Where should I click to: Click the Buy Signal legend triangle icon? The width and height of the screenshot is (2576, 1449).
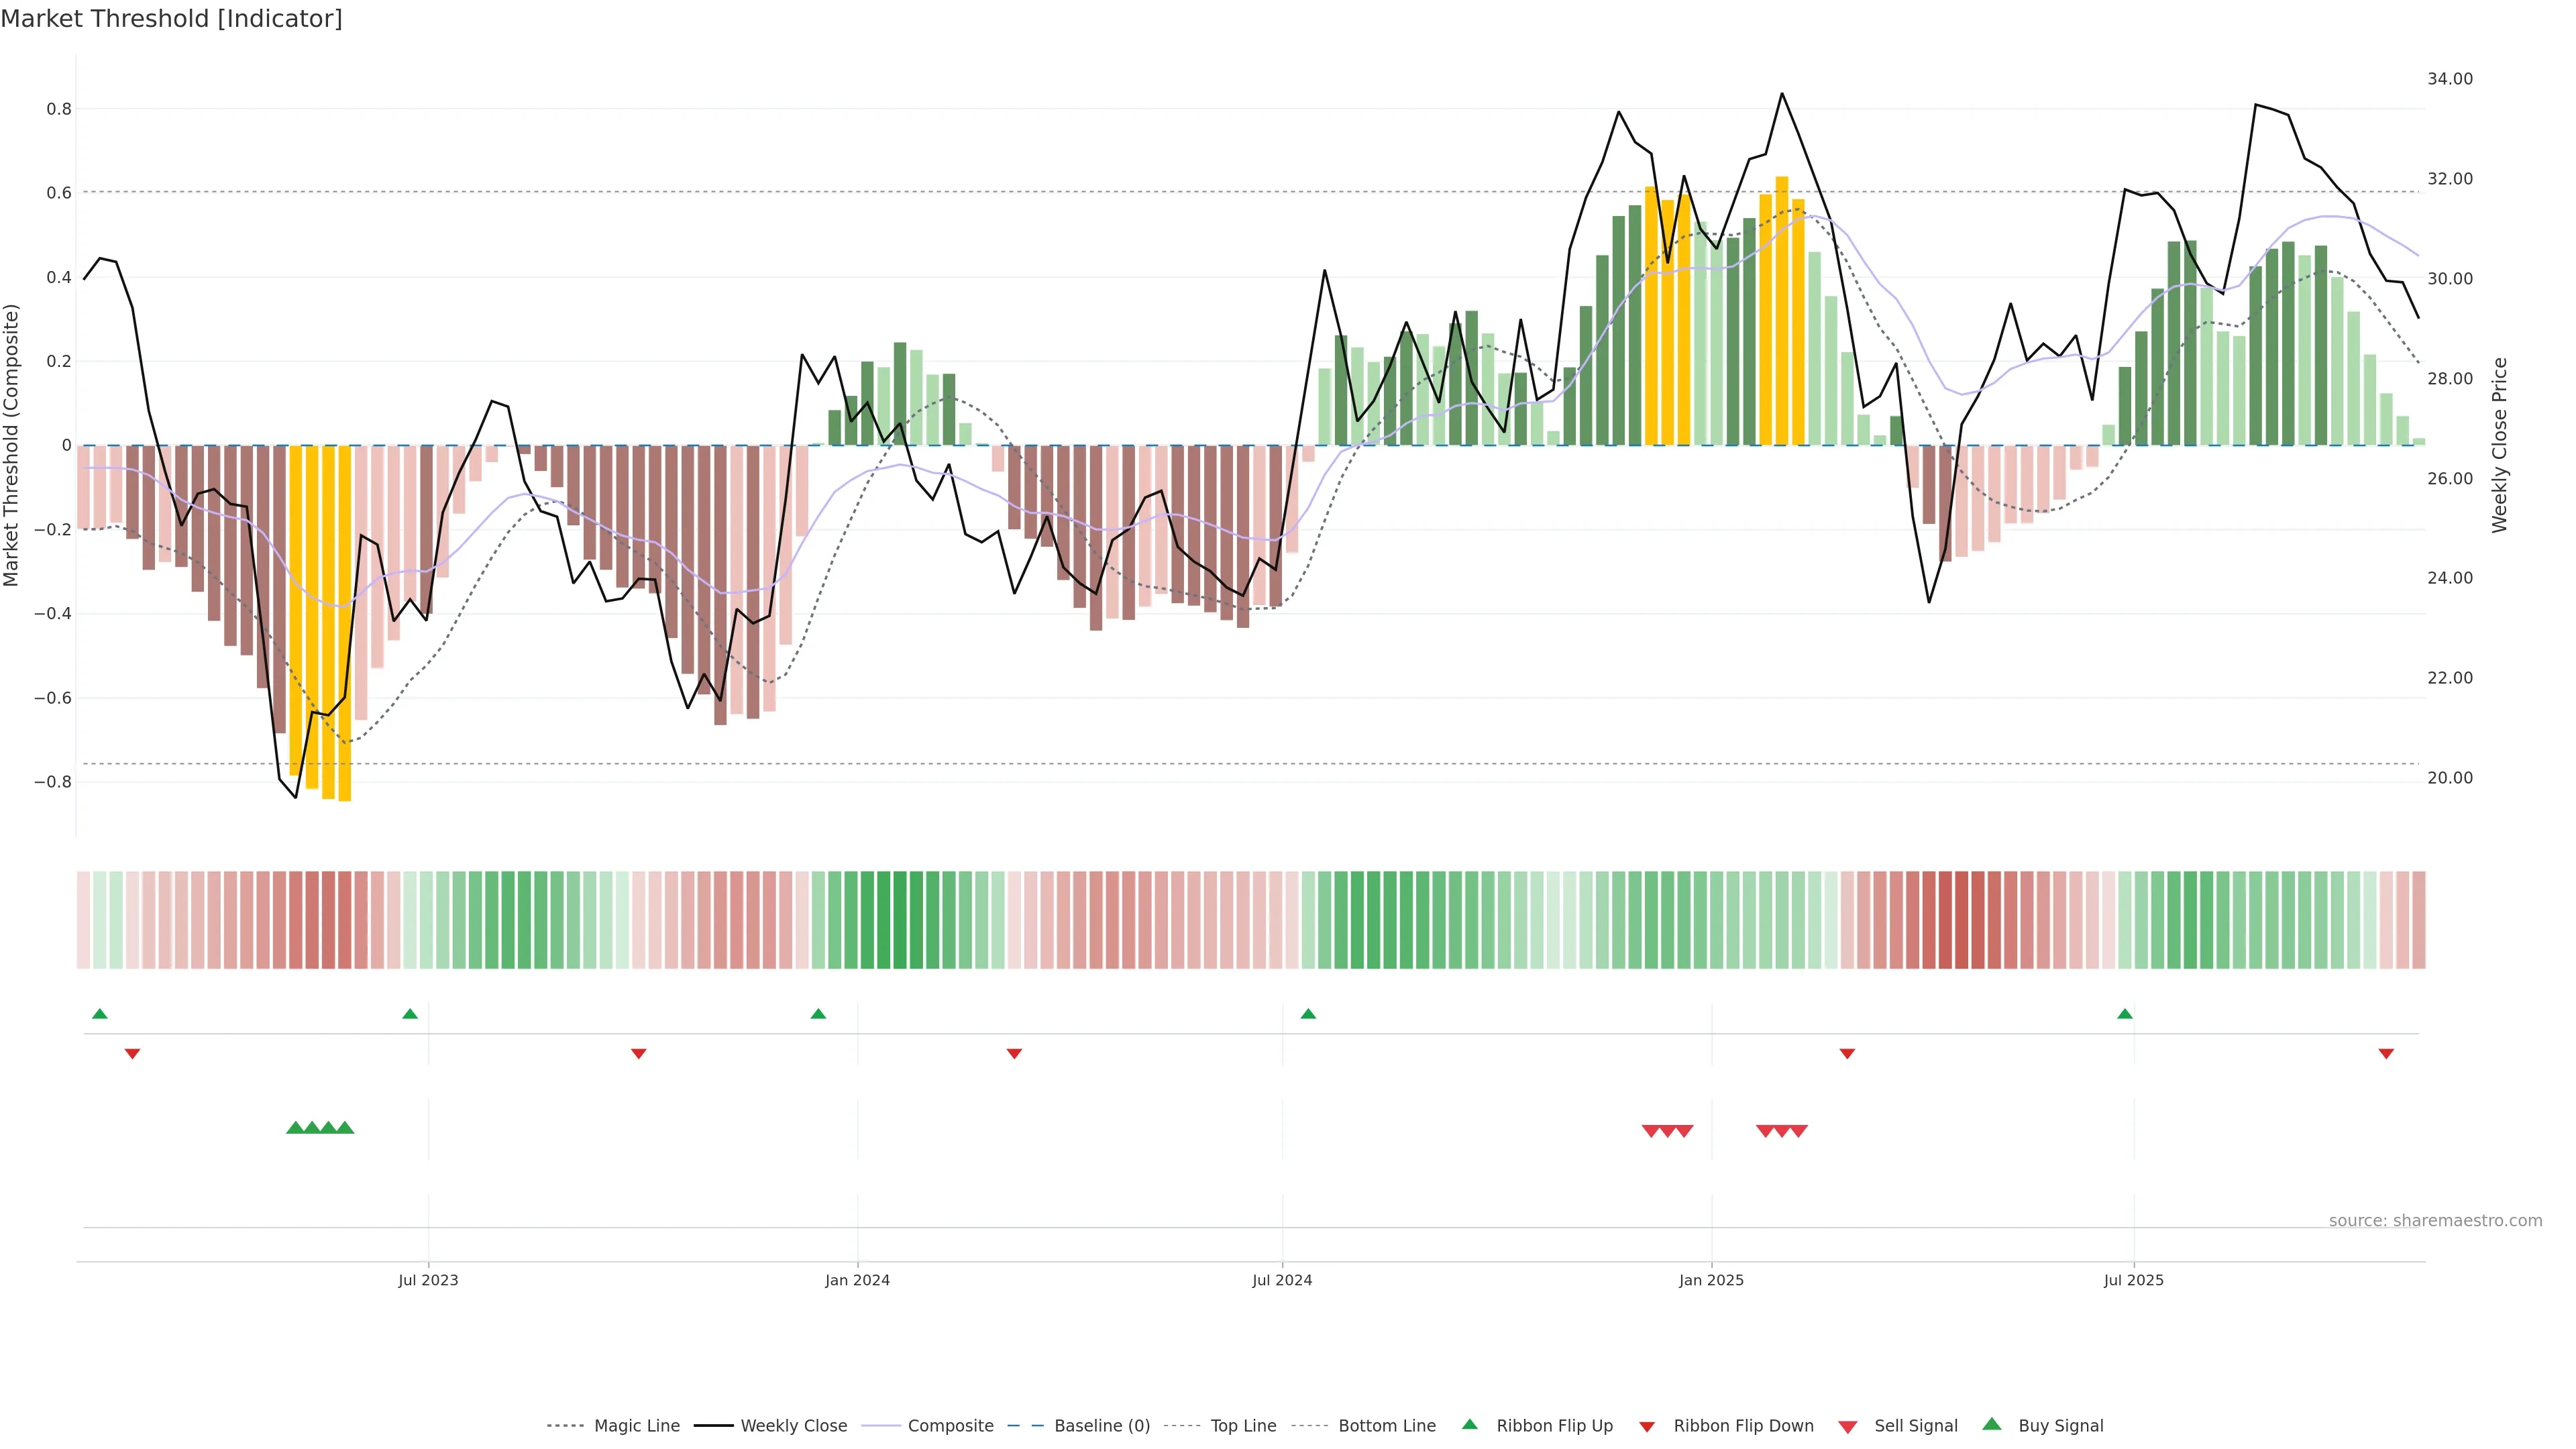[x=1992, y=1424]
